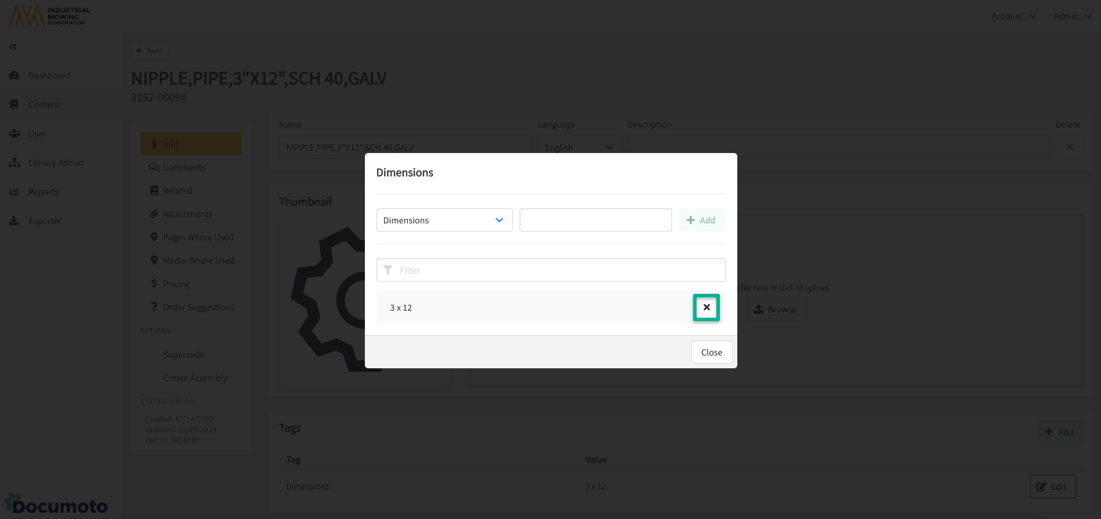Open the Attachments section
This screenshot has height=519, width=1101.
click(x=187, y=214)
